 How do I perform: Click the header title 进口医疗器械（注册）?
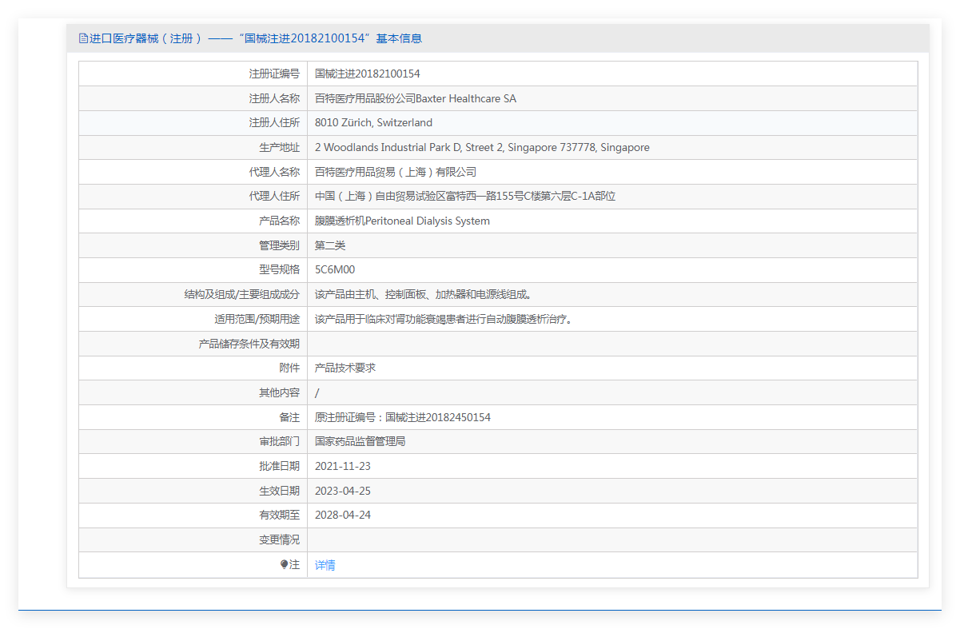coord(146,38)
